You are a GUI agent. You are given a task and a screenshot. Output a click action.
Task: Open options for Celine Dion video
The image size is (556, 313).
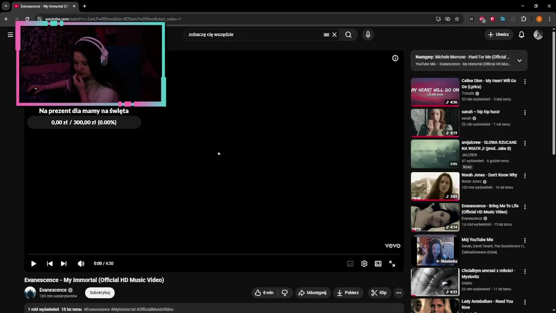click(x=525, y=81)
